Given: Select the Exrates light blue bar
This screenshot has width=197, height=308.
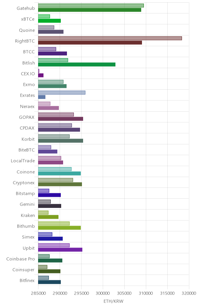Looking at the screenshot, I should pyautogui.click(x=62, y=93).
